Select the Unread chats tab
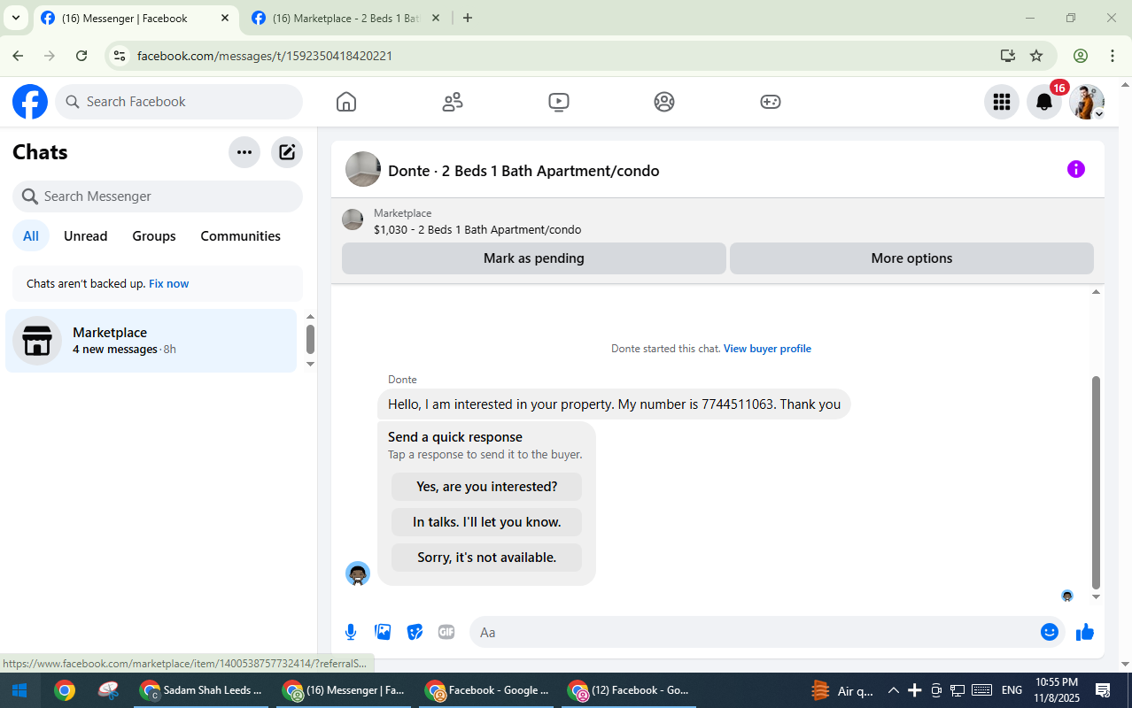 pyautogui.click(x=86, y=236)
